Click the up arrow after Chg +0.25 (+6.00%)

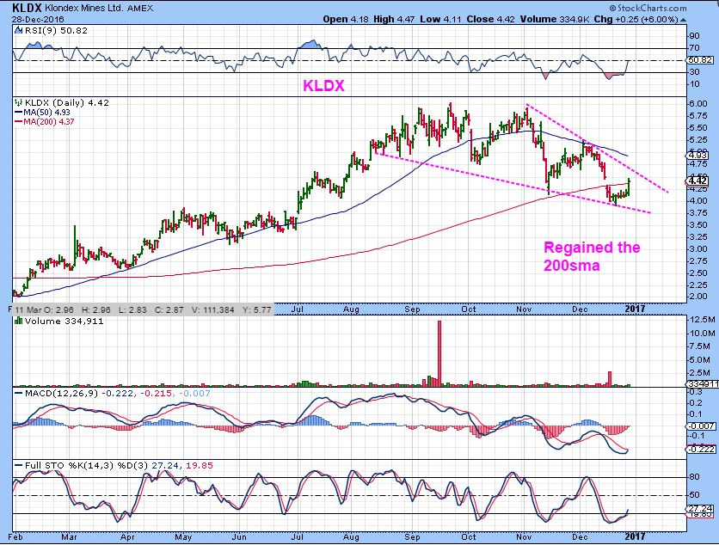coord(683,20)
